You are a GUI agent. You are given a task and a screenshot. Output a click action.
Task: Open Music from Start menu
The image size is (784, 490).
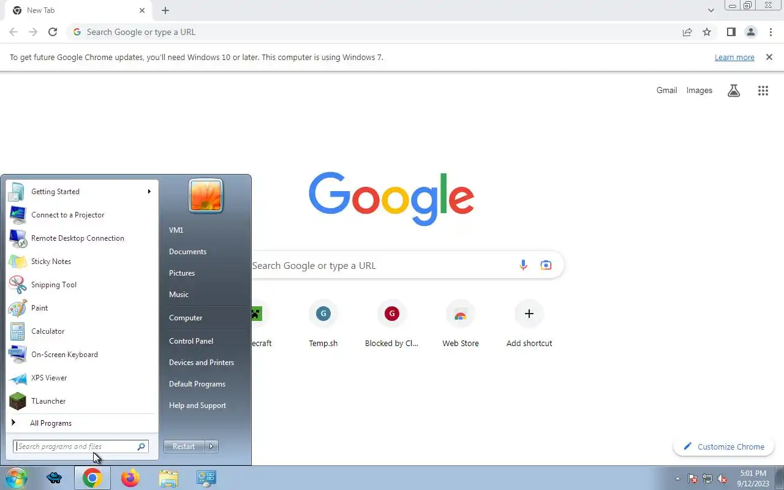coord(179,295)
